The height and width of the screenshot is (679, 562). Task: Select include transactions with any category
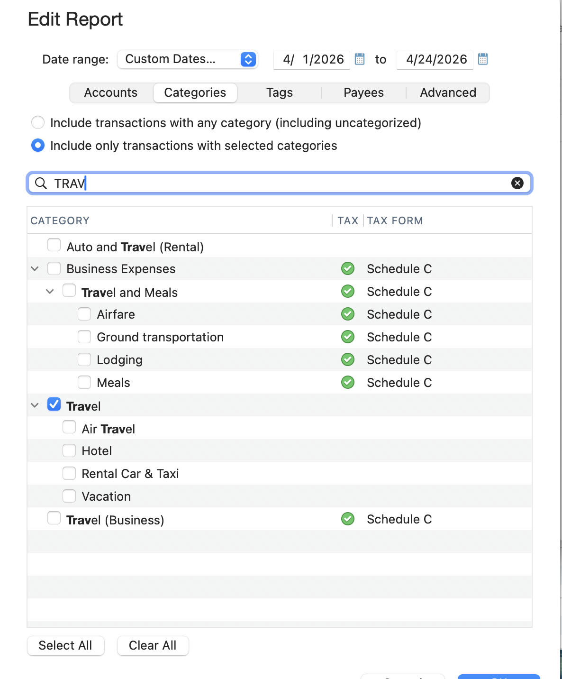38,123
